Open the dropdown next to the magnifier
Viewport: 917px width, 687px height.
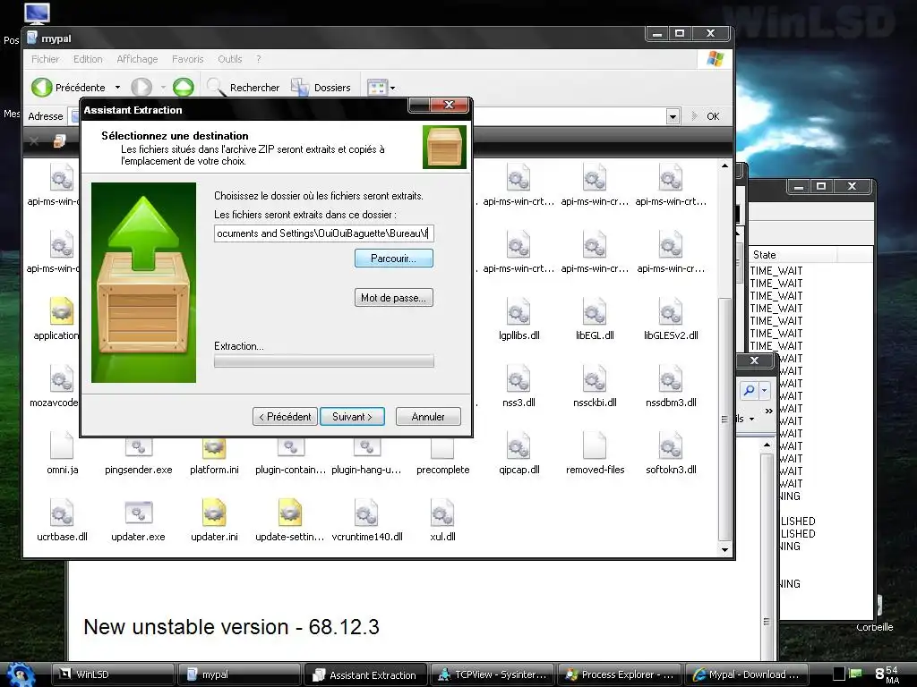(x=765, y=390)
